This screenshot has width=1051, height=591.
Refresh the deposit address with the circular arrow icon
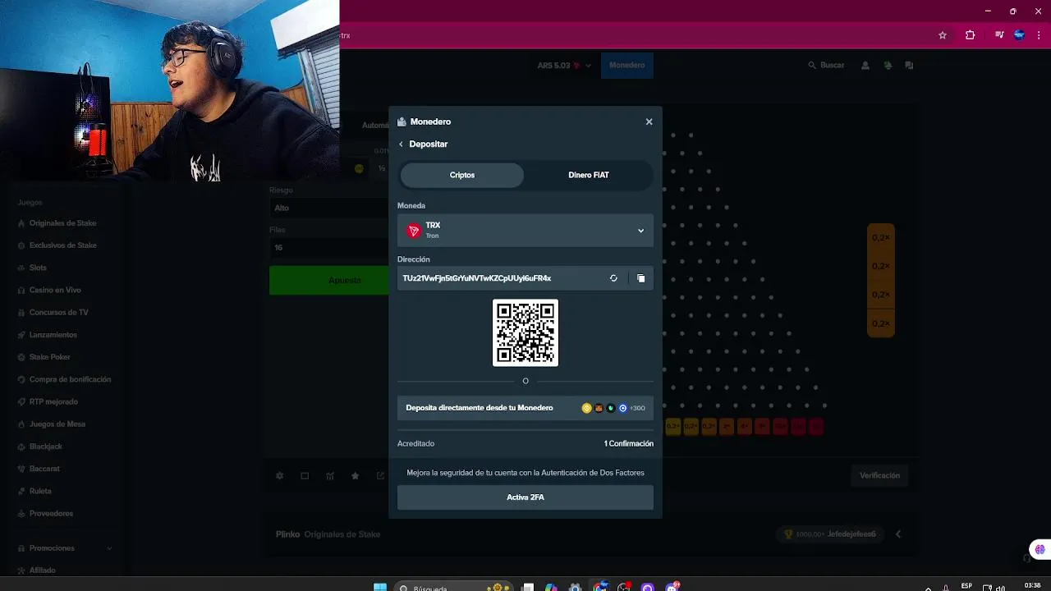tap(613, 278)
